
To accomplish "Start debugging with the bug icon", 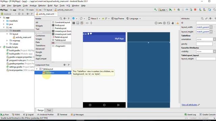I will pos(179,10).
